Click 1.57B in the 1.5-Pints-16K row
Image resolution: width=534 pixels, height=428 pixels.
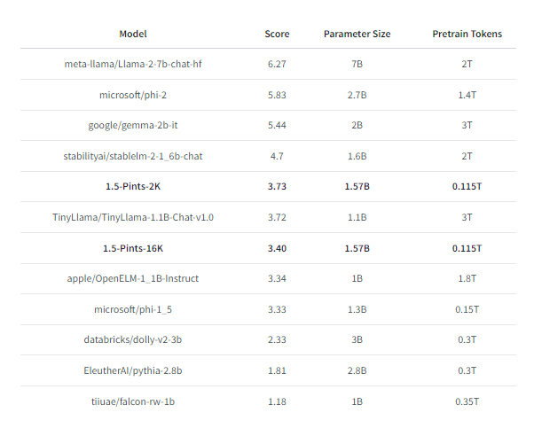[357, 248]
